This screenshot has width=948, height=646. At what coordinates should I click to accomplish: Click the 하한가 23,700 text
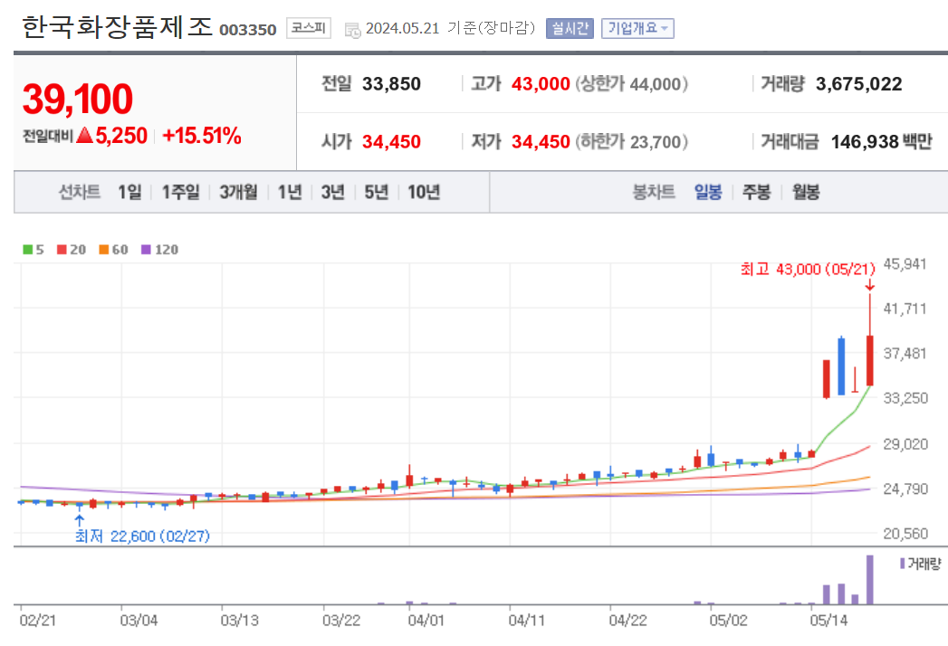(x=631, y=141)
